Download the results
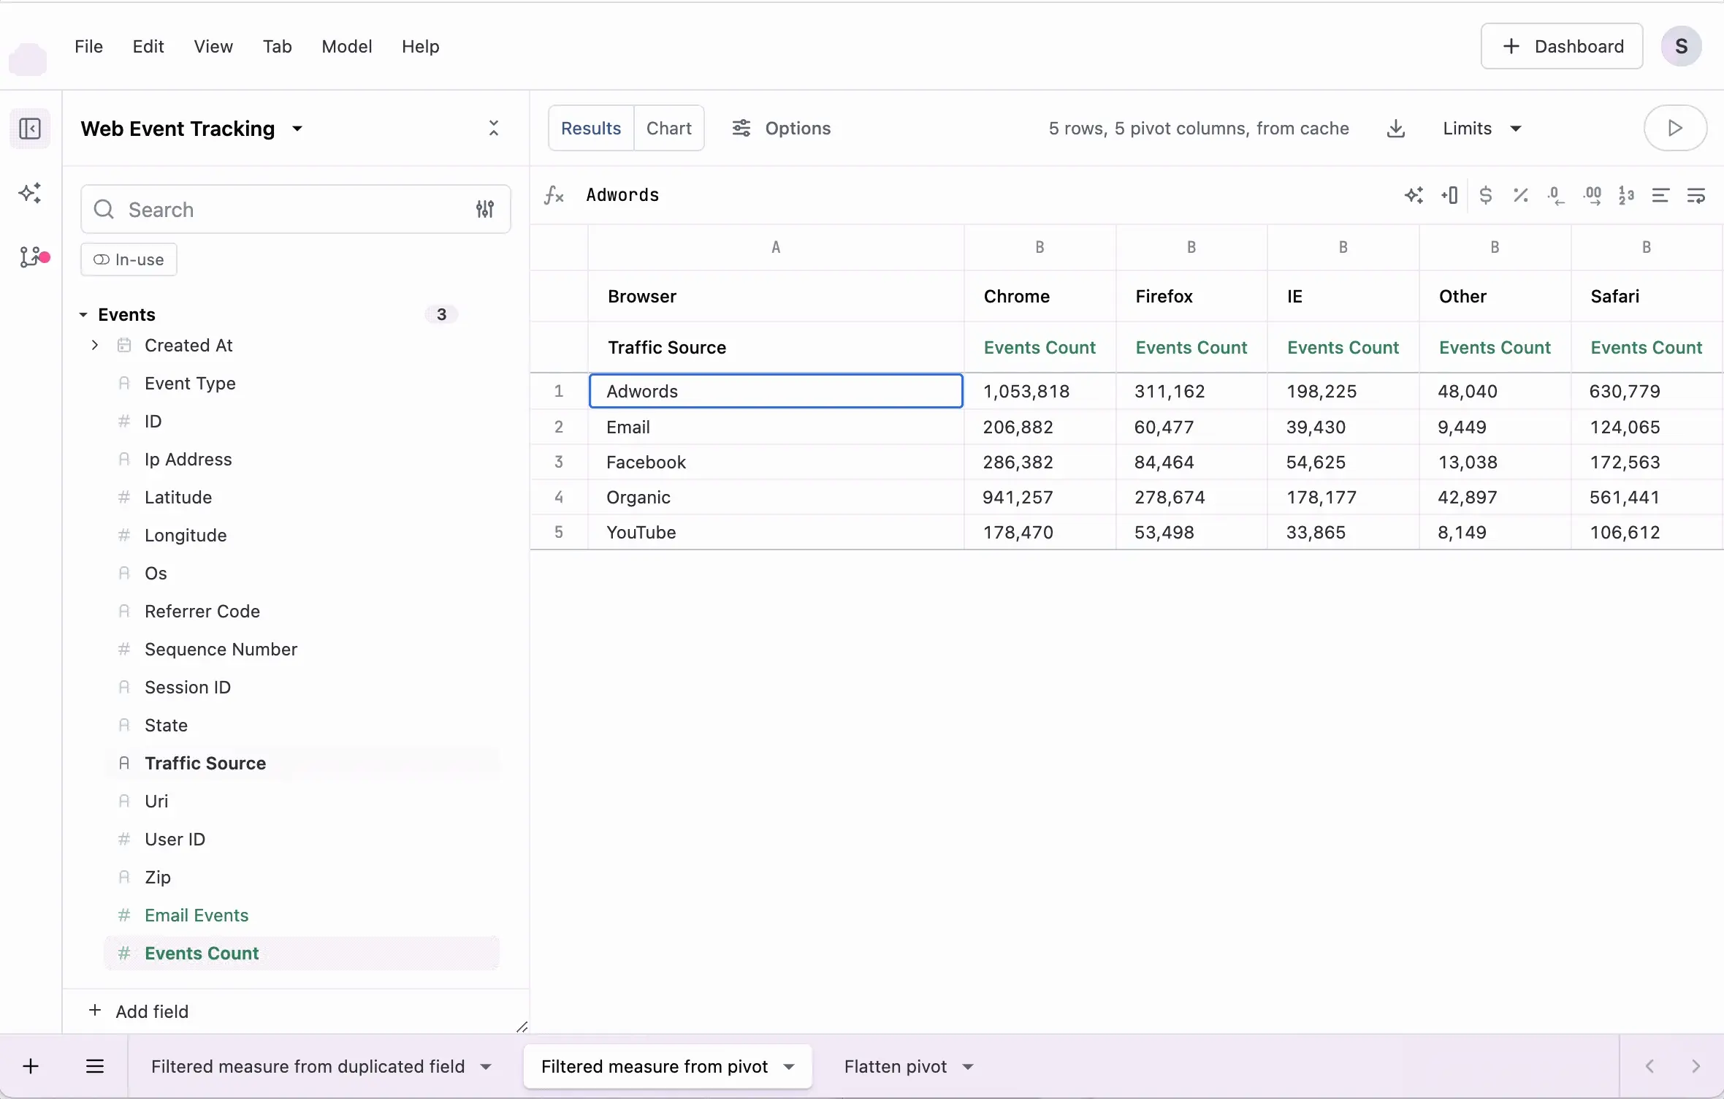Viewport: 1724px width, 1099px height. 1395,129
